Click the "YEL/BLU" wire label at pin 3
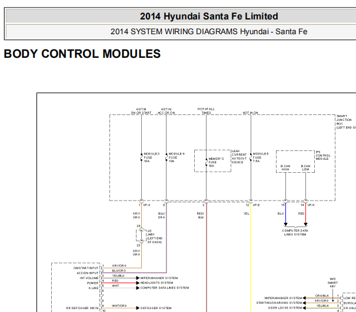Screen dimensions: 356x312 click(x=118, y=275)
